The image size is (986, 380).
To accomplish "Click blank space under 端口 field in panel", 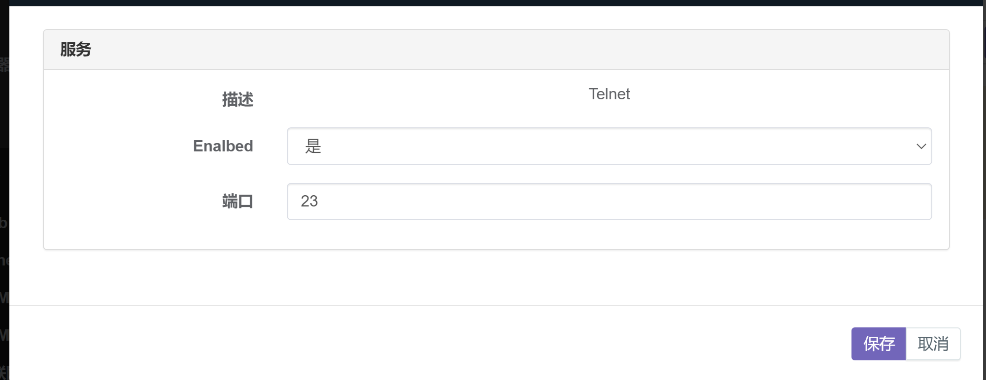I will tap(496, 234).
